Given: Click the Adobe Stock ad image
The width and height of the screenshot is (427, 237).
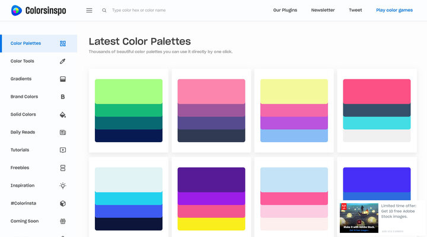Looking at the screenshot, I should (359, 218).
